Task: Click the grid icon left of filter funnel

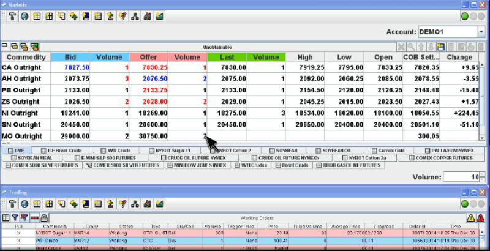Action: [6, 217]
